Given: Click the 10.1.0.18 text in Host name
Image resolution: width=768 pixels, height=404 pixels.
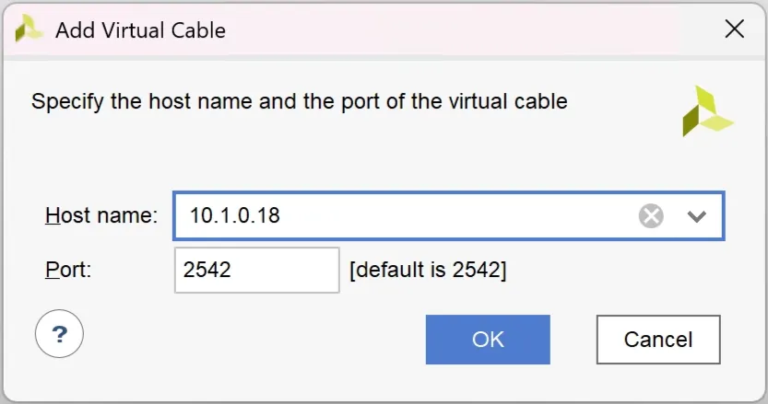Looking at the screenshot, I should pos(235,216).
